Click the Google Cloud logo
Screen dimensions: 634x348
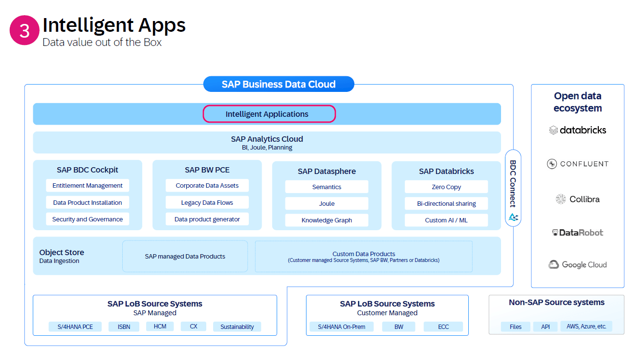[x=578, y=264]
